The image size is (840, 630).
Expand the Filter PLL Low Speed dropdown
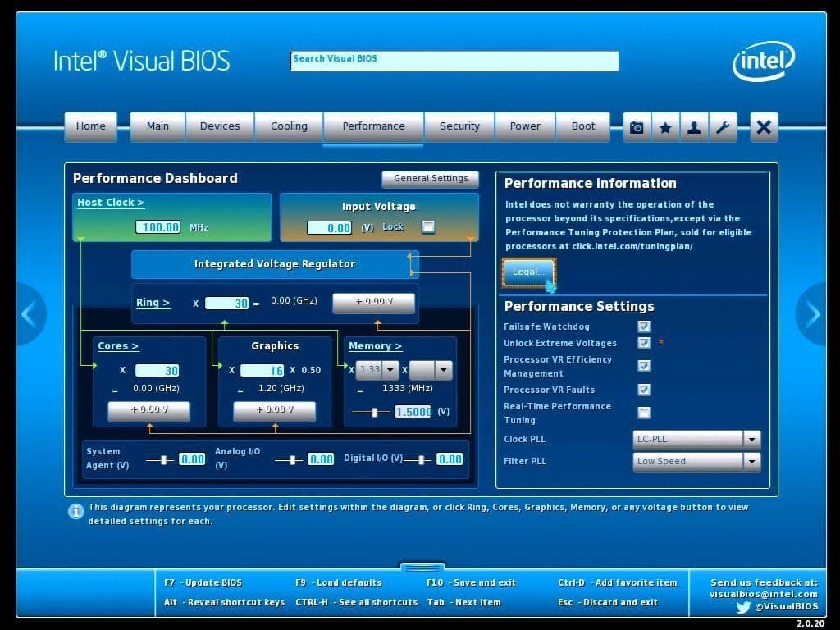click(696, 461)
